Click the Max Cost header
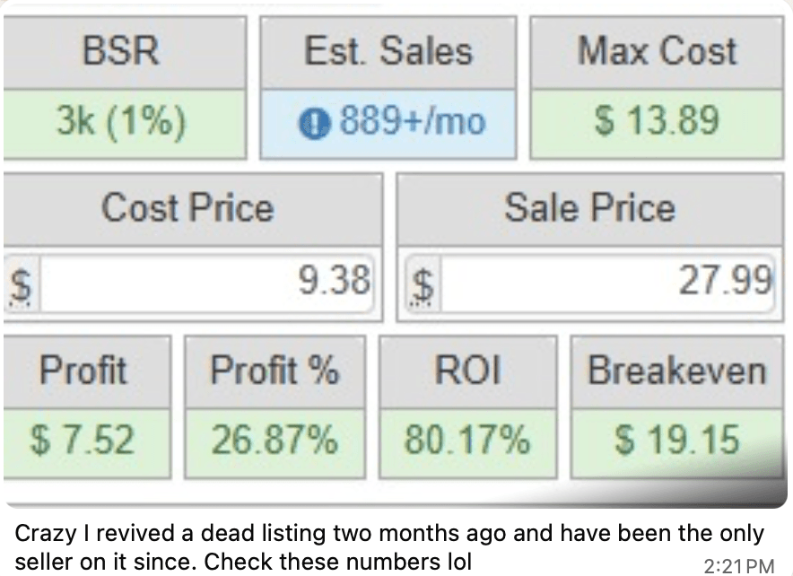The height and width of the screenshot is (576, 793). (657, 52)
